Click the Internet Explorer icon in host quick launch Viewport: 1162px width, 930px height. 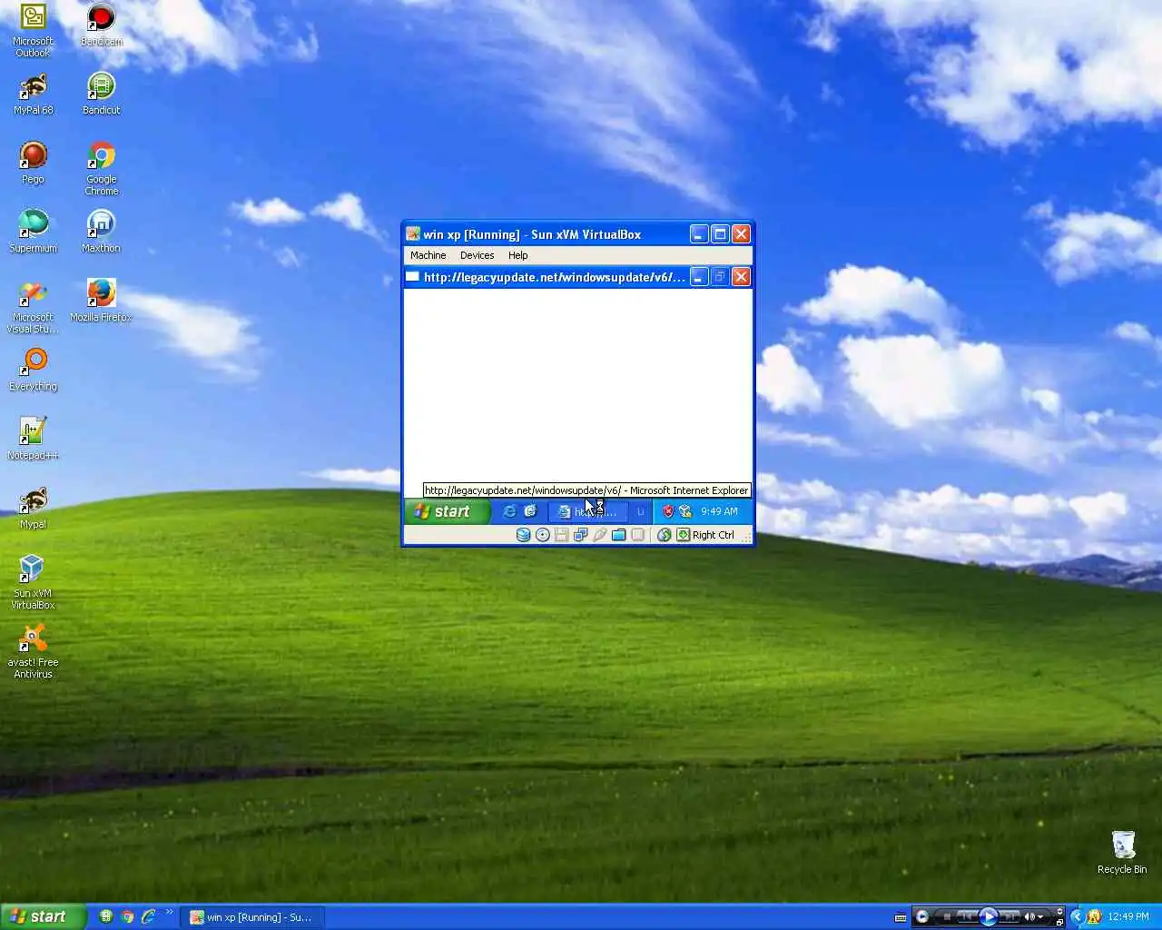[x=148, y=917]
